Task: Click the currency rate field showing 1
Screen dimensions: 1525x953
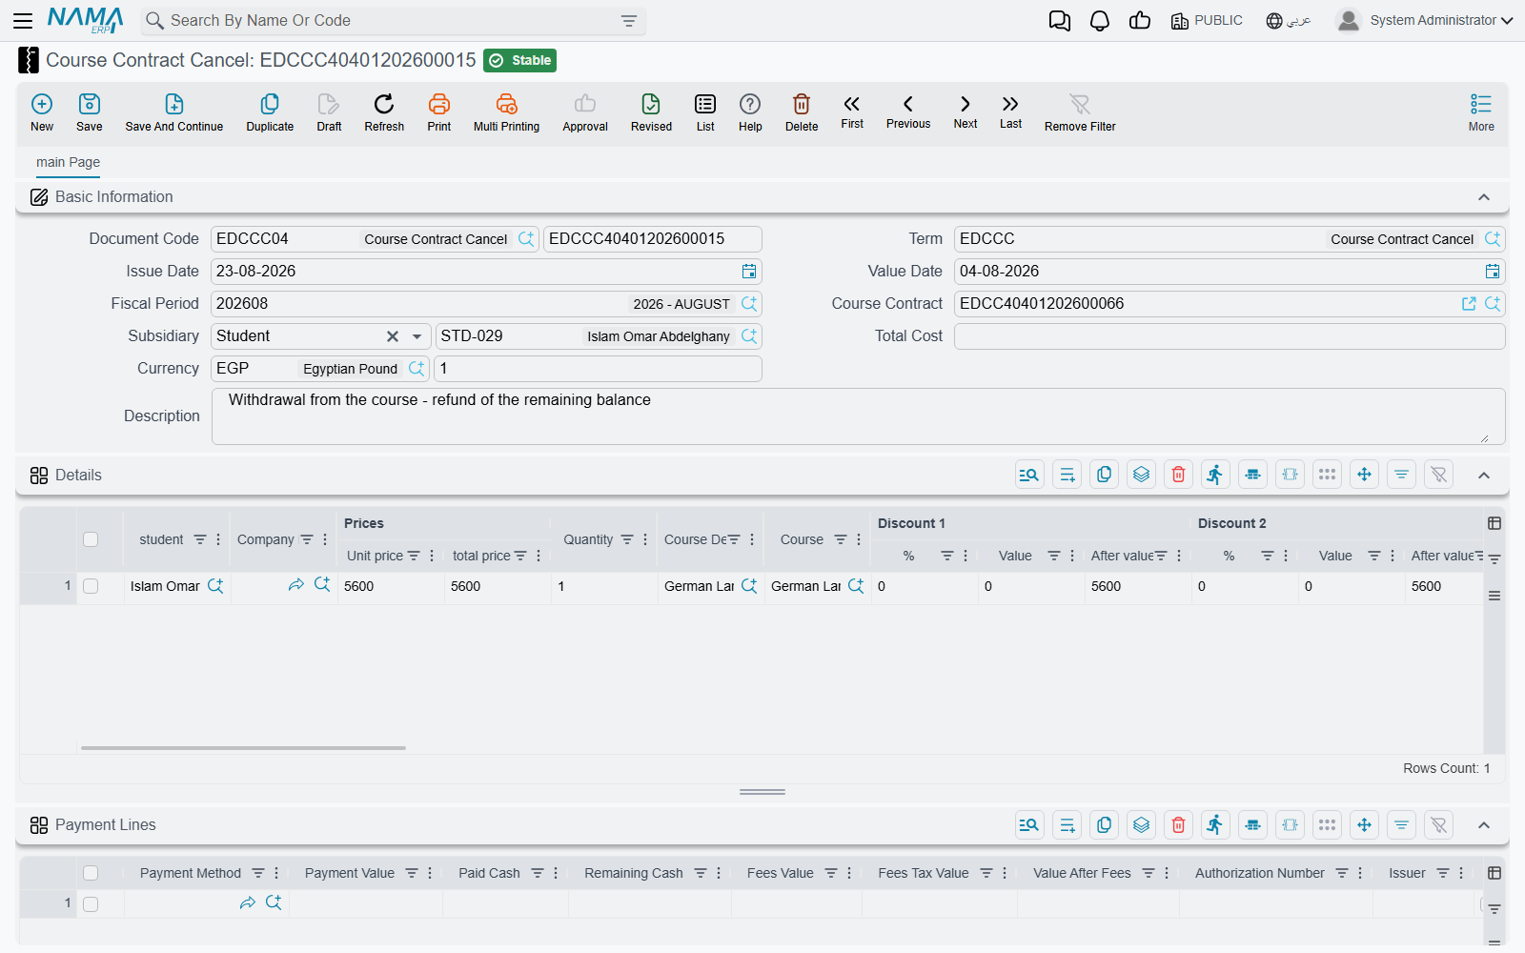Action: click(x=598, y=369)
